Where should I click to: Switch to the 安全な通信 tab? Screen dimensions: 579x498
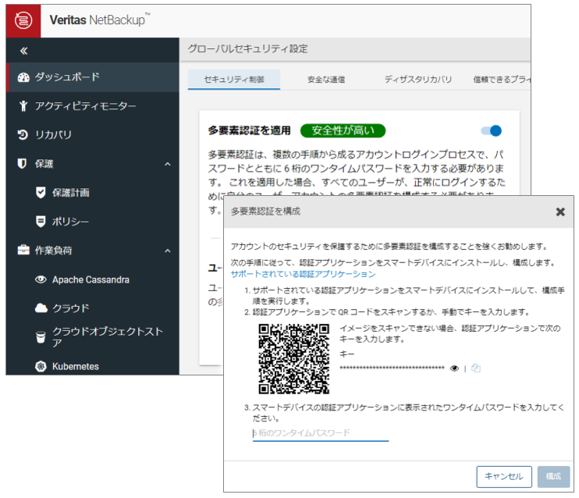click(326, 80)
